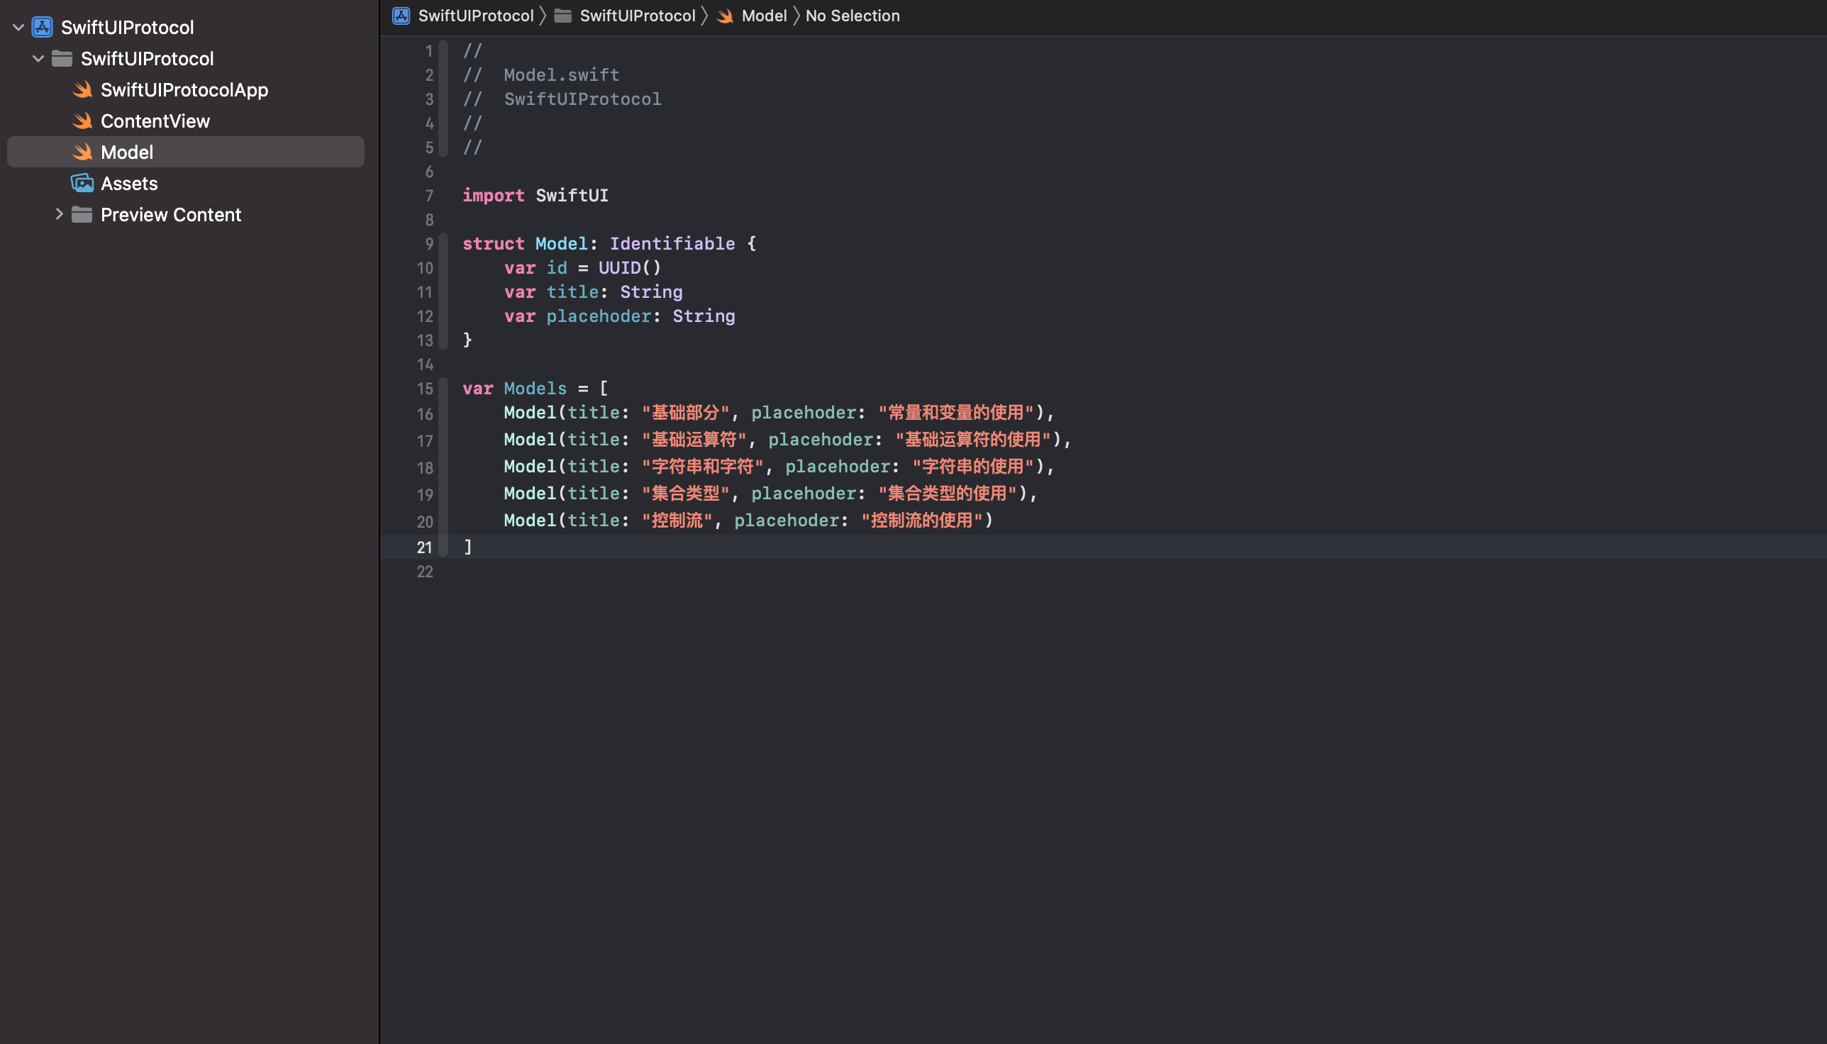1827x1044 pixels.
Task: Click the Swift icon beside ContentView
Action: click(x=82, y=121)
